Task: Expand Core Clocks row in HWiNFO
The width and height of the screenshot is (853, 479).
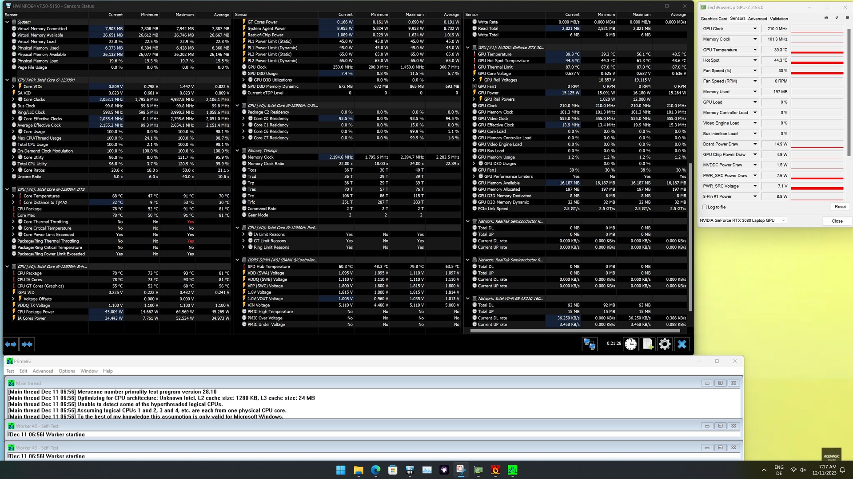Action: [x=13, y=100]
